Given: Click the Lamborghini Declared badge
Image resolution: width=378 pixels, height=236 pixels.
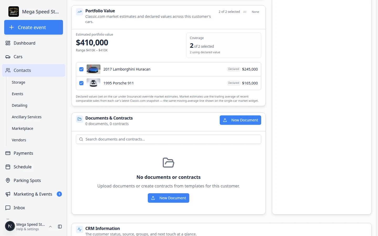Looking at the screenshot, I should point(234,69).
